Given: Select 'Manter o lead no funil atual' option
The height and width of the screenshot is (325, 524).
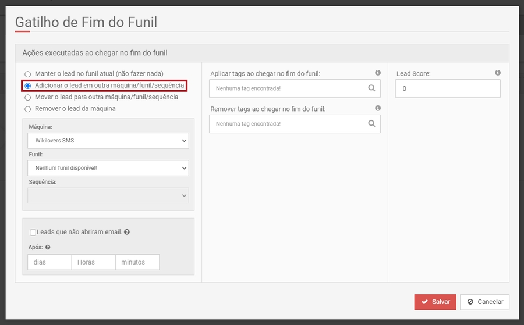Looking at the screenshot, I should (27, 74).
